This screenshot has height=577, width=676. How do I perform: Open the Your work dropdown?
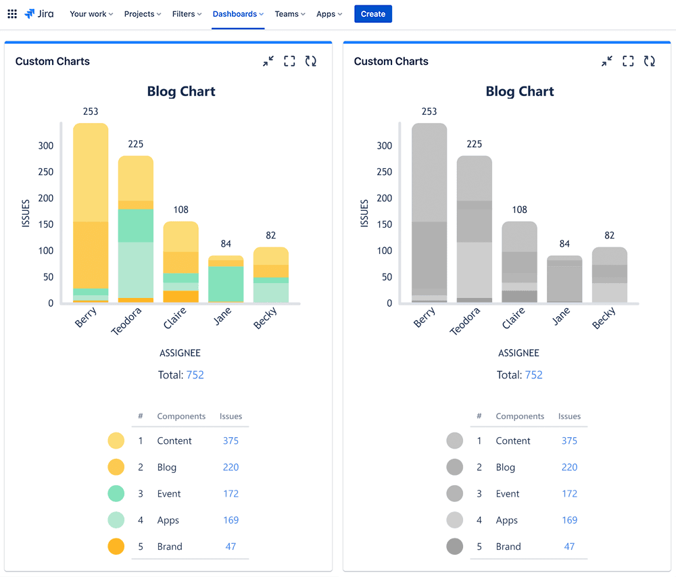(91, 14)
